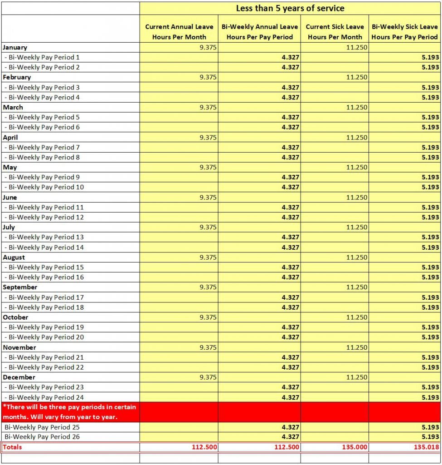Viewport: 442px width, 465px height.
Task: Click the 4.327 value for Pay Period 26
Action: click(x=291, y=437)
